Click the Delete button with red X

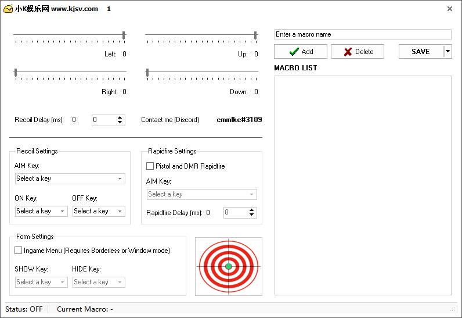coord(358,52)
